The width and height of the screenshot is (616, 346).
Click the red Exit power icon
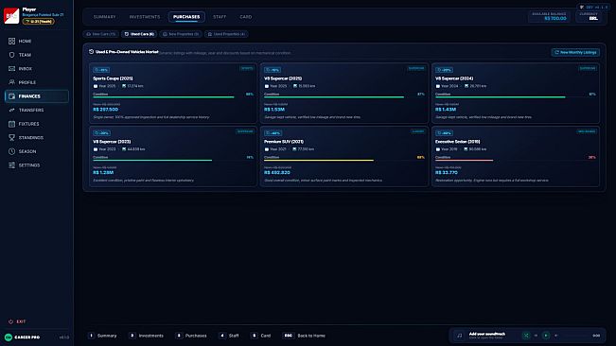(x=11, y=321)
